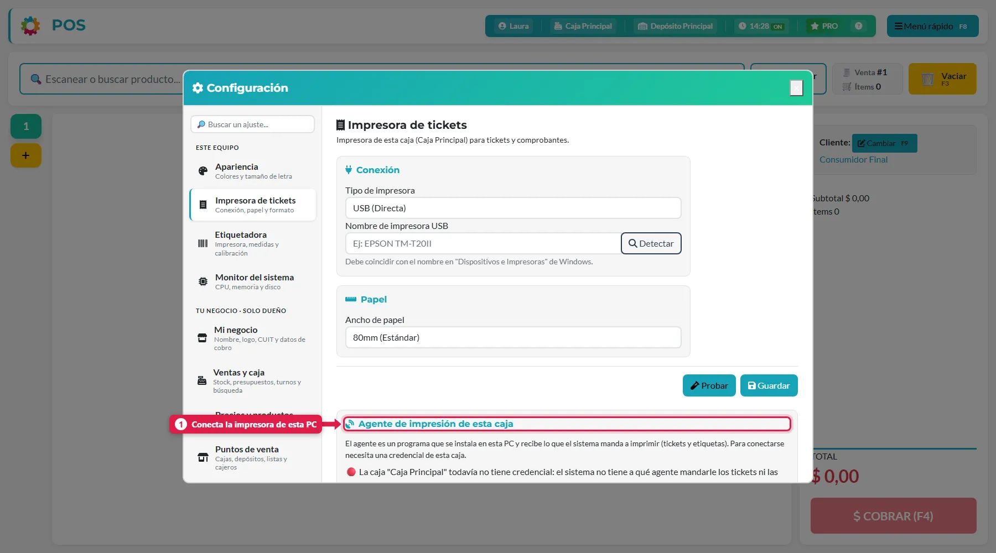
Task: Open Monitor del sistema section
Action: point(253,281)
